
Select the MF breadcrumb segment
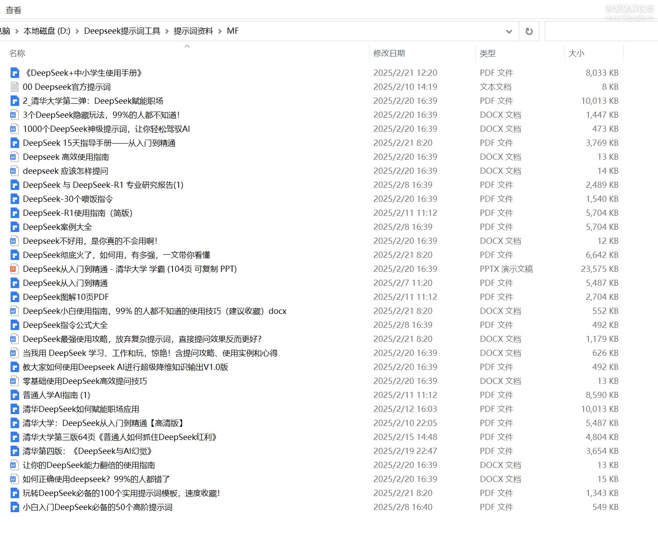pyautogui.click(x=233, y=31)
